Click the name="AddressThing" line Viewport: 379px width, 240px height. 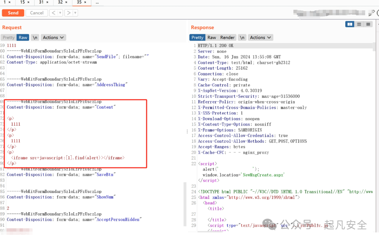point(67,85)
